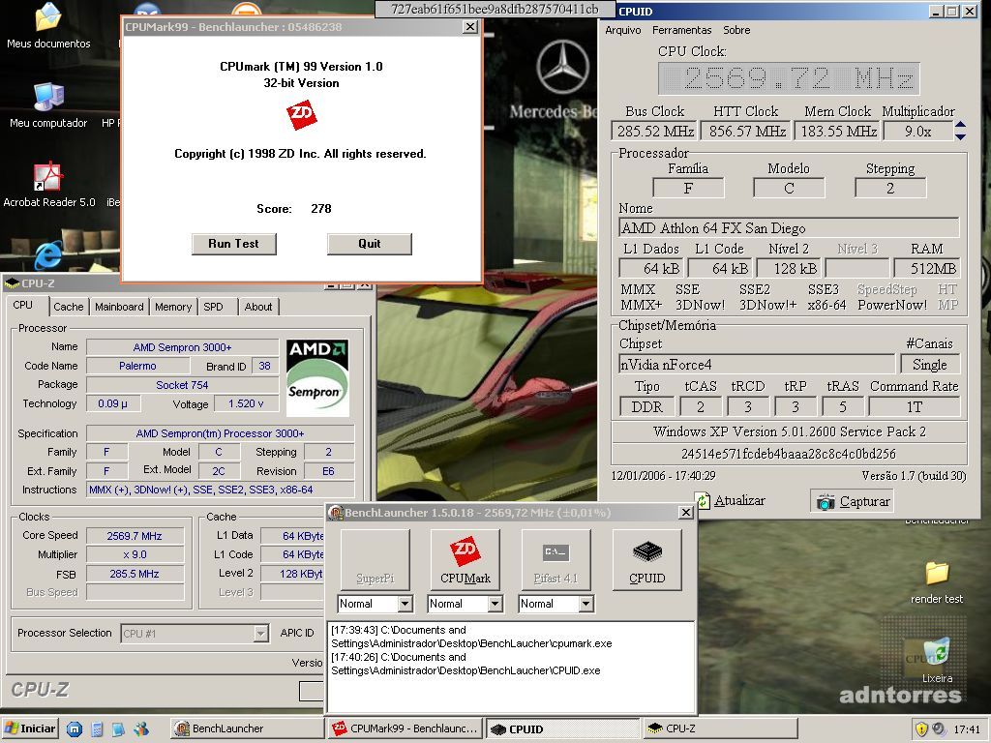This screenshot has width=991, height=743.
Task: Open Meu computador desktop icon
Action: point(48,98)
